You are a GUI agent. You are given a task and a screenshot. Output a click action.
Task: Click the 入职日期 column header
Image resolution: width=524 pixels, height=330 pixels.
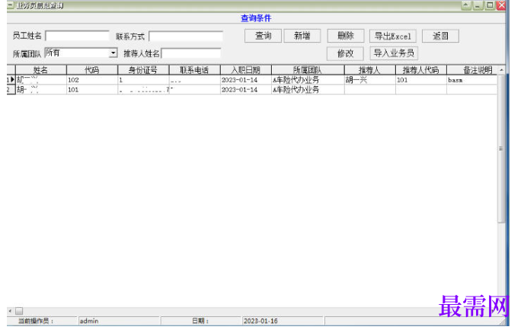click(245, 70)
